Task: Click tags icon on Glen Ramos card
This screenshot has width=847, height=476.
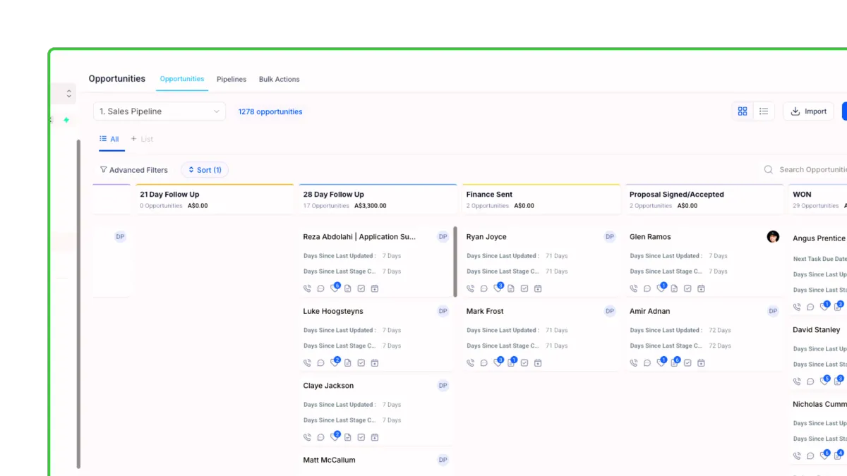Action: (x=661, y=288)
